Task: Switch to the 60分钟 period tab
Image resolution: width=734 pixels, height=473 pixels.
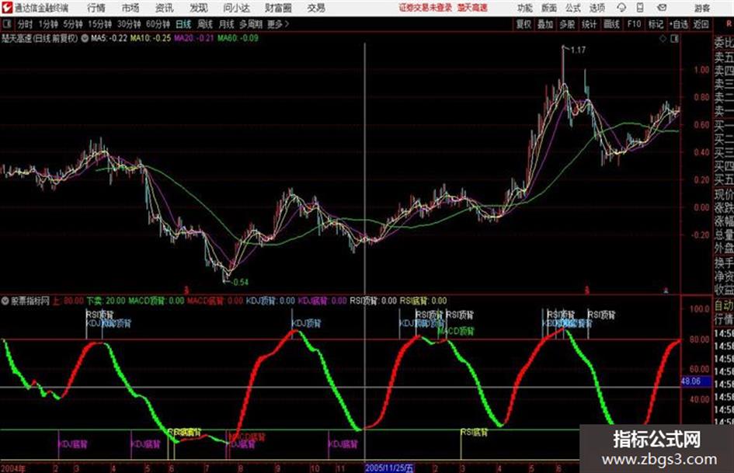Action: click(x=158, y=24)
